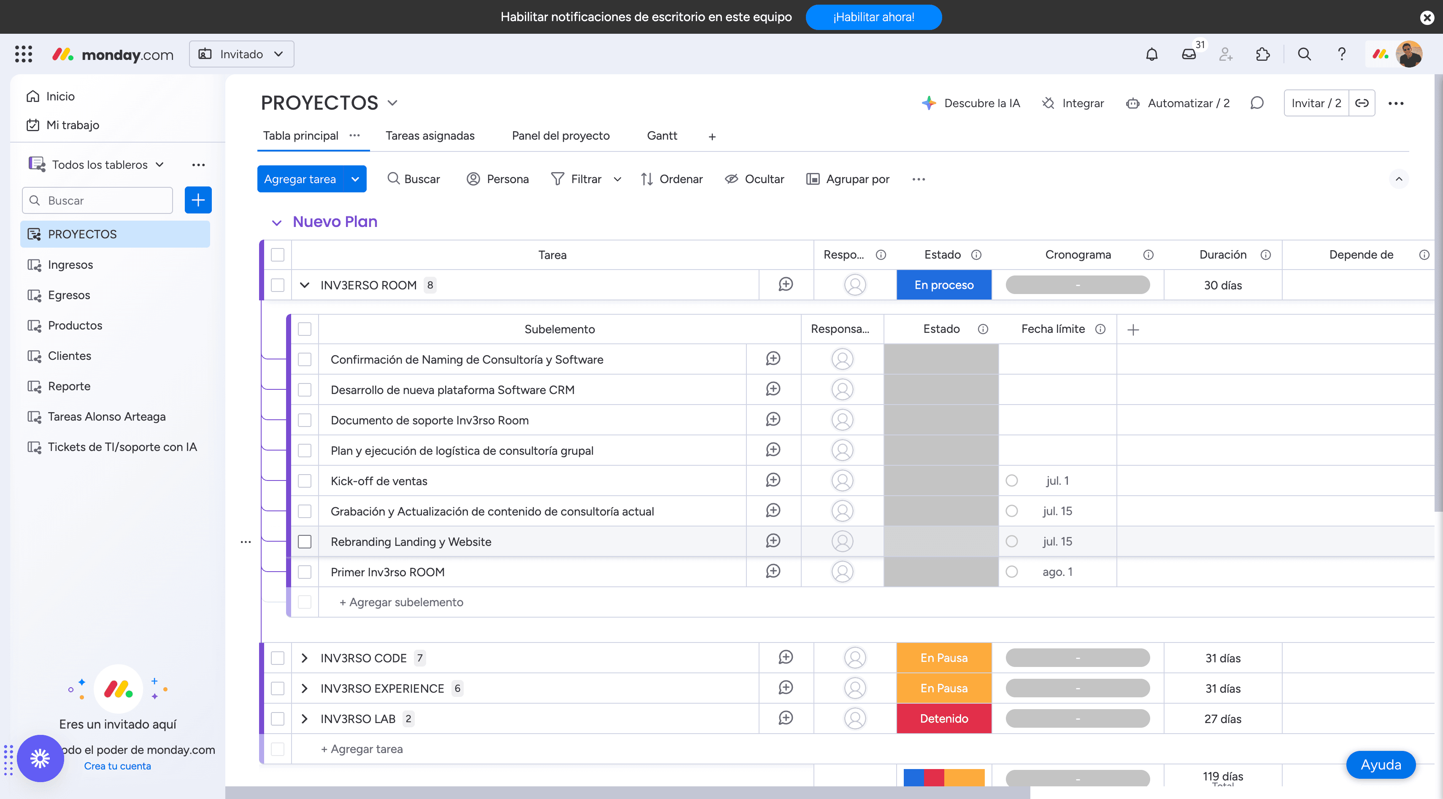Open the Ayuda help button
Viewport: 1443px width, 799px height.
tap(1381, 765)
